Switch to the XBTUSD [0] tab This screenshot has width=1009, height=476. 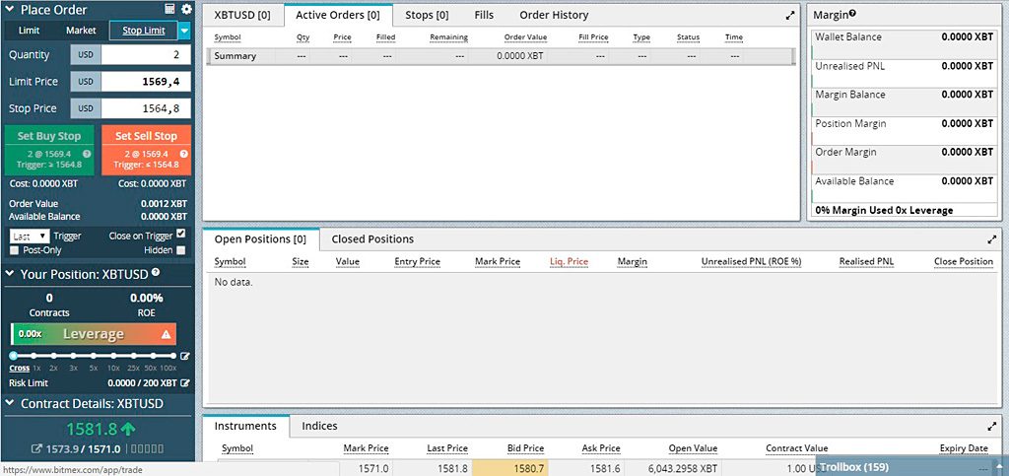[x=242, y=15]
